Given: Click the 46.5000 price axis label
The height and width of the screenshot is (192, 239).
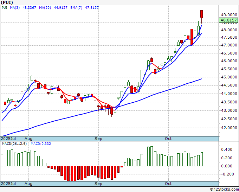Looking at the screenshot, I should (229, 53).
